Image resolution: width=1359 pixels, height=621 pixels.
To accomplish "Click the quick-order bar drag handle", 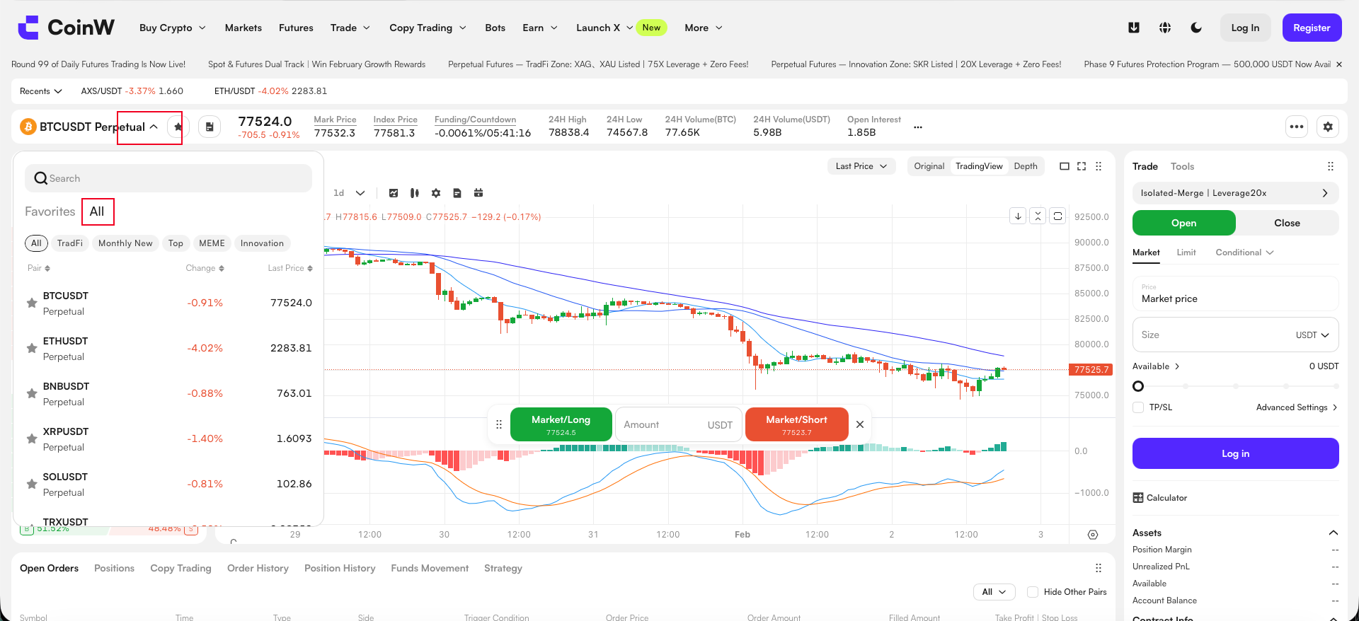I will (x=499, y=424).
